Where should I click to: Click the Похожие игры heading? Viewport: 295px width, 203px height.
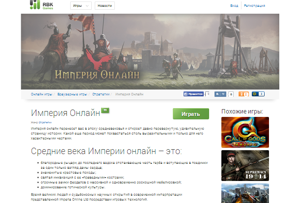tap(242, 112)
